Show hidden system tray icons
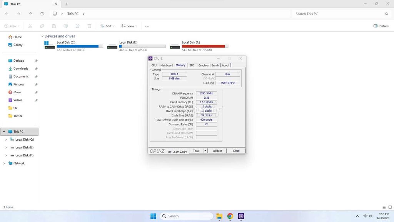Viewport: 394px width, 222px height. (357, 216)
